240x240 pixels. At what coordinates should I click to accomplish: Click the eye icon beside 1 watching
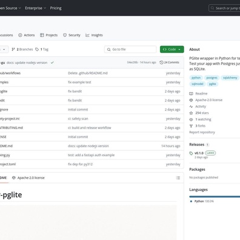click(191, 119)
